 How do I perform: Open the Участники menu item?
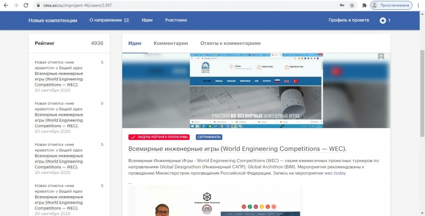tap(176, 20)
